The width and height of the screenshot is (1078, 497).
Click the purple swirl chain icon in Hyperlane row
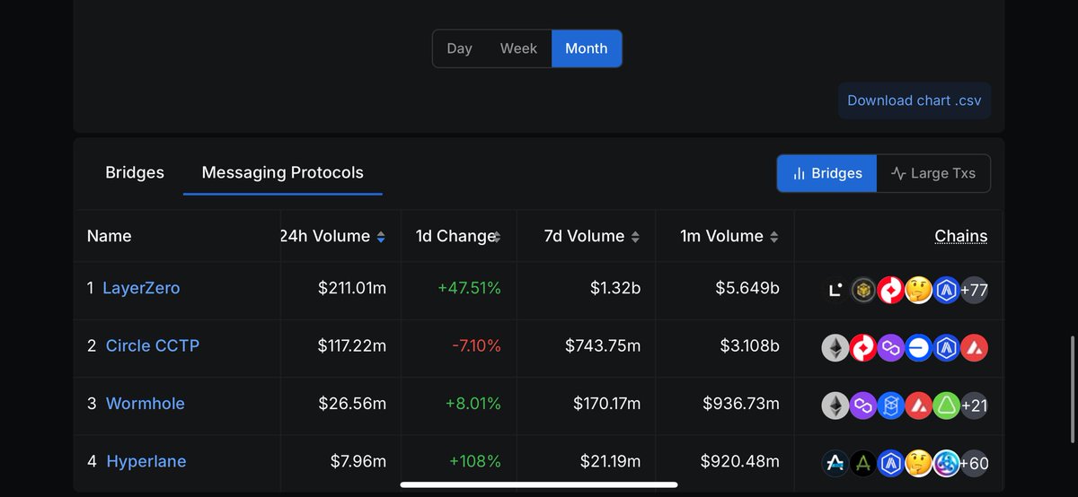(x=947, y=463)
